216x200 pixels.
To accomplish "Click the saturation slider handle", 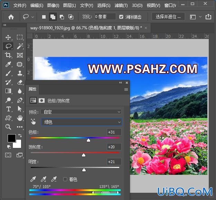I will click(x=84, y=155).
